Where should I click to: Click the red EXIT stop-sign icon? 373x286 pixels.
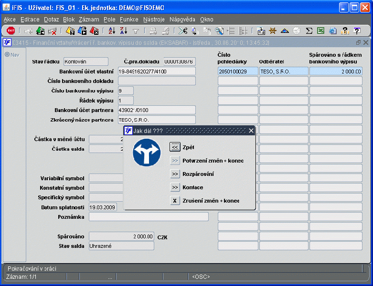pos(11,31)
